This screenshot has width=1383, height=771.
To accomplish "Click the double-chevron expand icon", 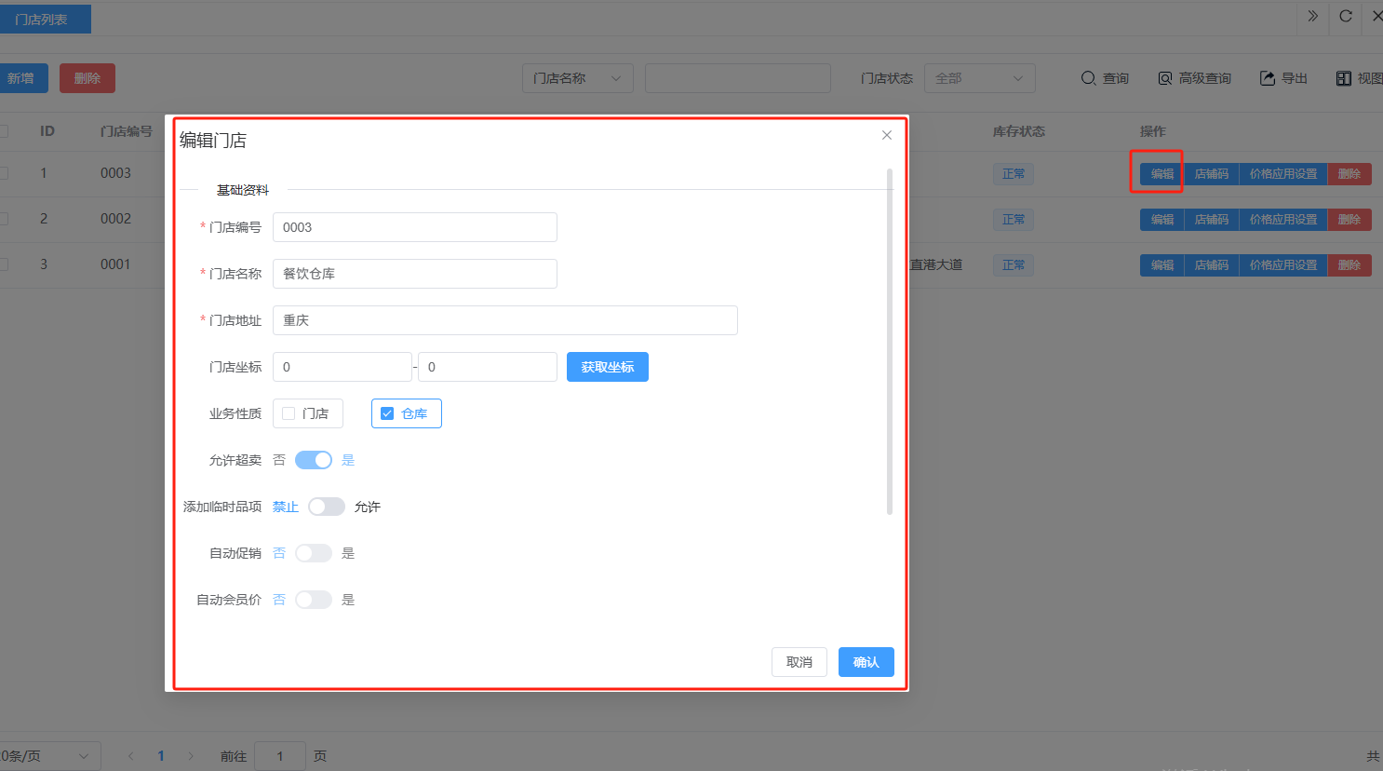I will (x=1312, y=16).
